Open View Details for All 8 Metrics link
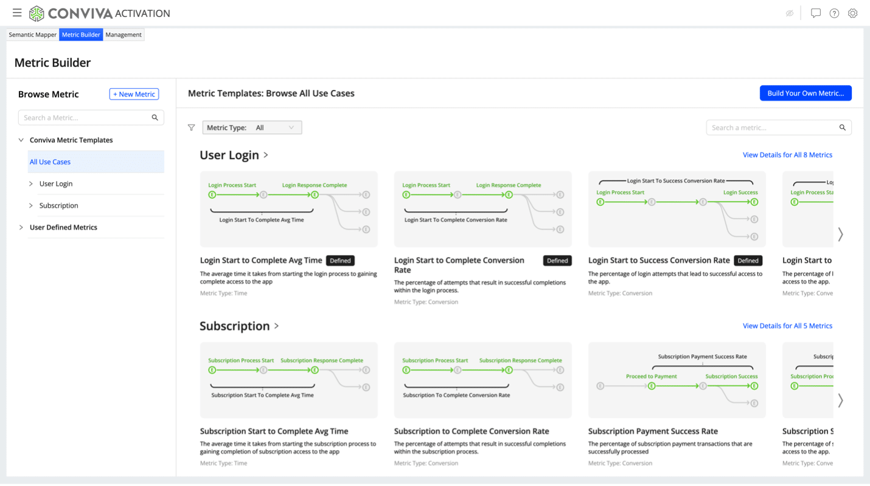Image resolution: width=870 pixels, height=486 pixels. (x=787, y=155)
